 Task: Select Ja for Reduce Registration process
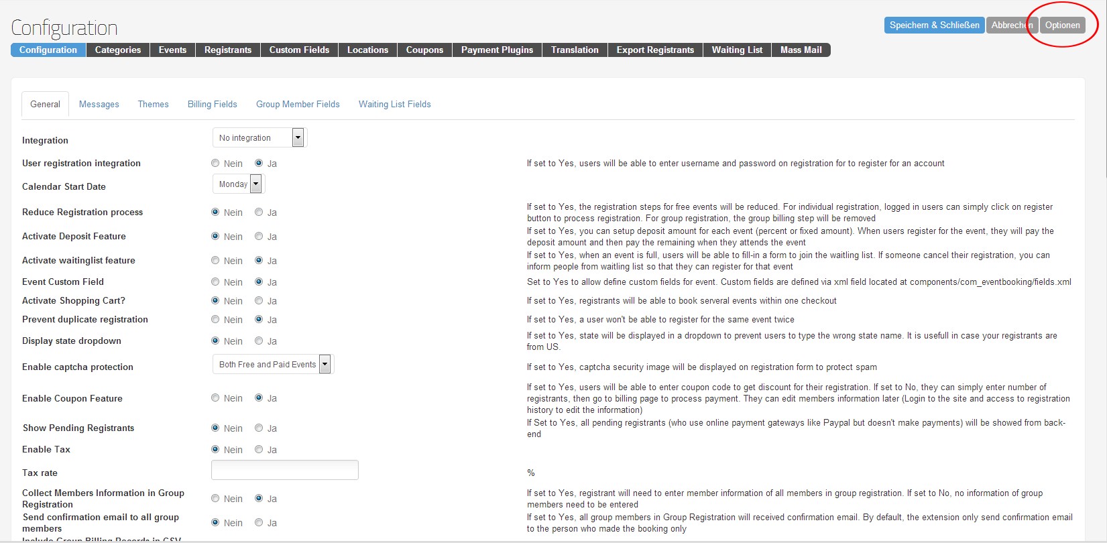point(259,212)
